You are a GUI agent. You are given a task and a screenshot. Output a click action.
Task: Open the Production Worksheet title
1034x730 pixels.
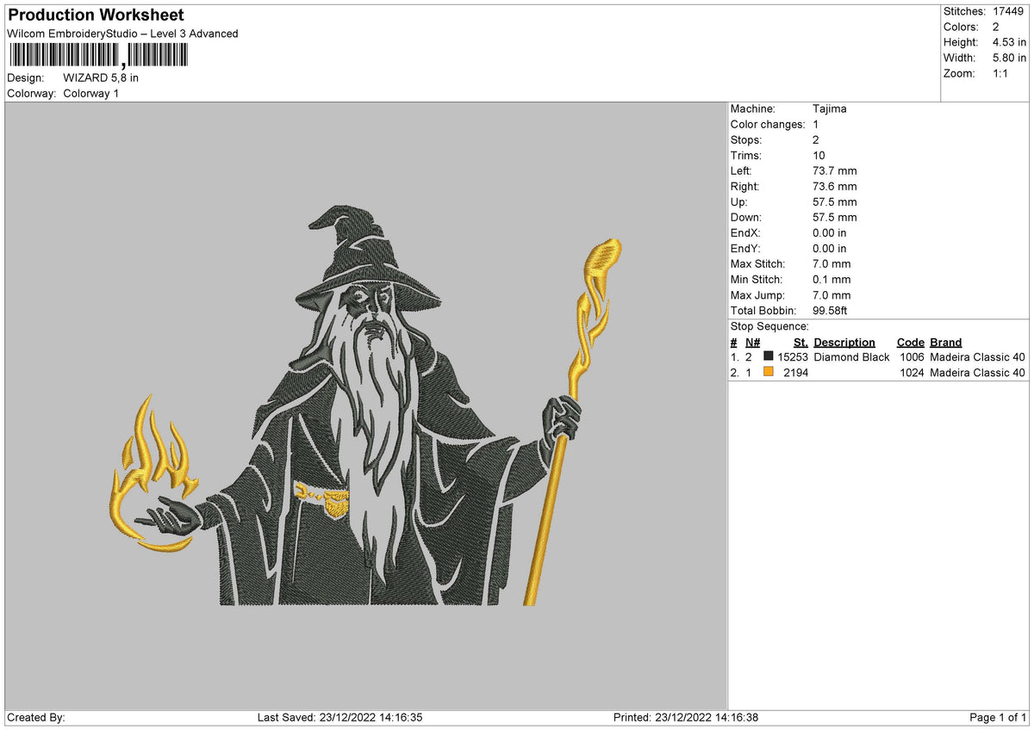click(x=95, y=15)
